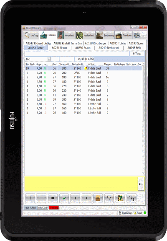Sort by the Vorschnitt column header

[x=64, y=64]
